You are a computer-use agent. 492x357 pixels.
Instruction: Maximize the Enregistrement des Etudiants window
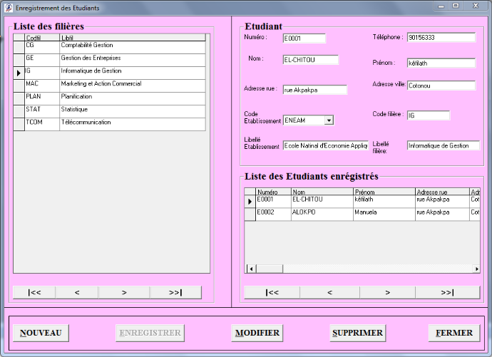click(x=456, y=6)
